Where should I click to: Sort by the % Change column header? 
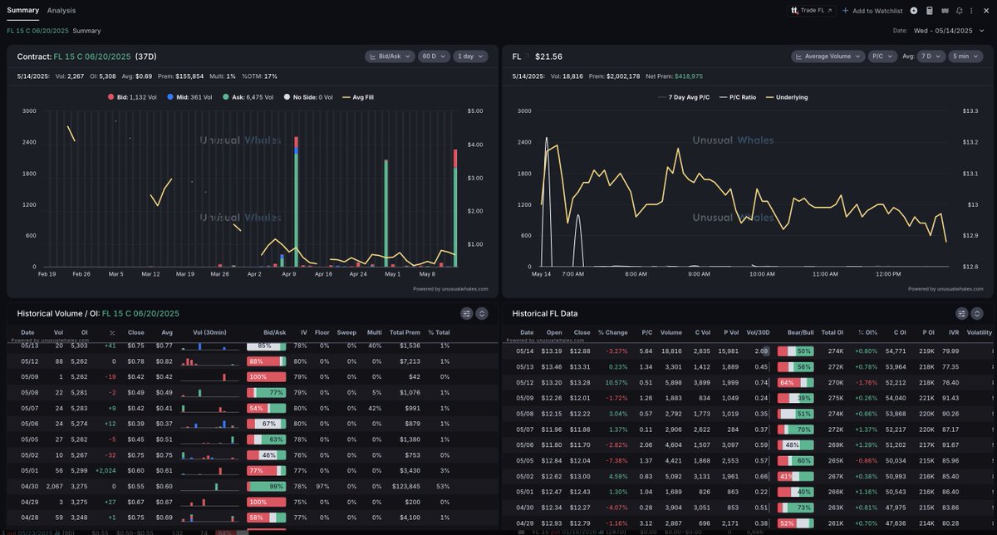point(612,332)
